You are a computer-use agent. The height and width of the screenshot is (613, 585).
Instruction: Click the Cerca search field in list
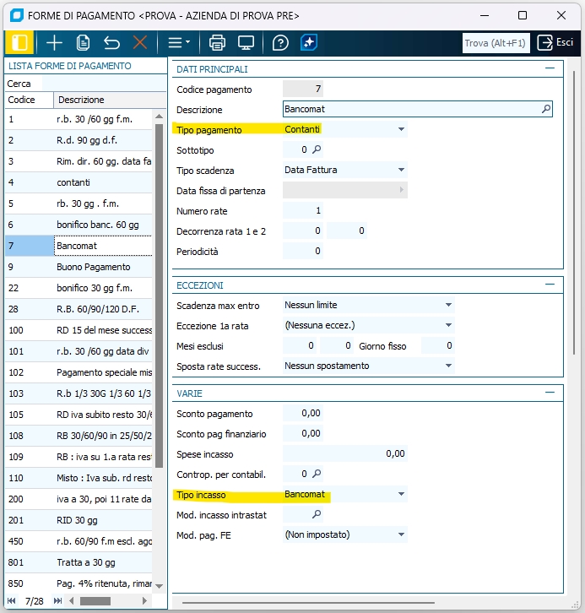coord(104,84)
